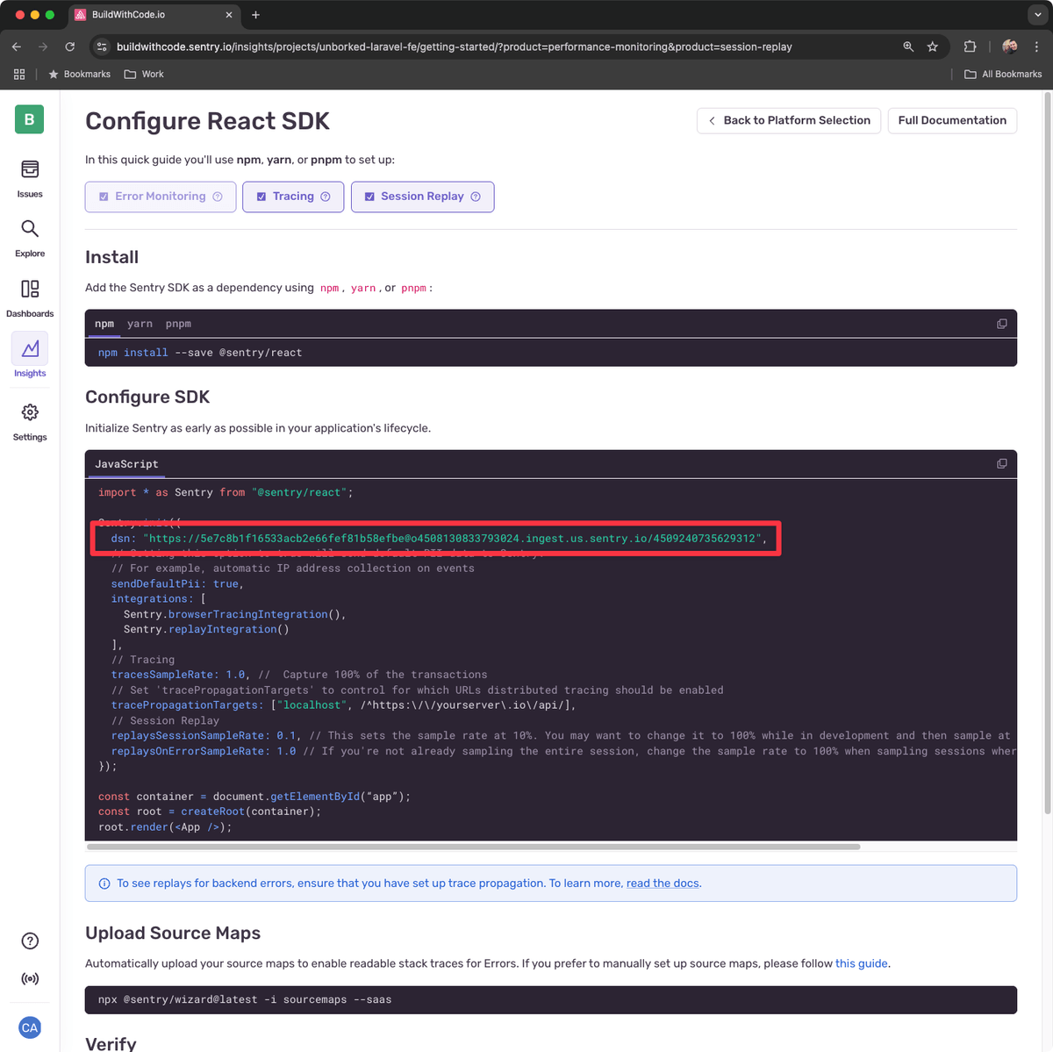
Task: Go forward in browser history
Action: pyautogui.click(x=42, y=47)
